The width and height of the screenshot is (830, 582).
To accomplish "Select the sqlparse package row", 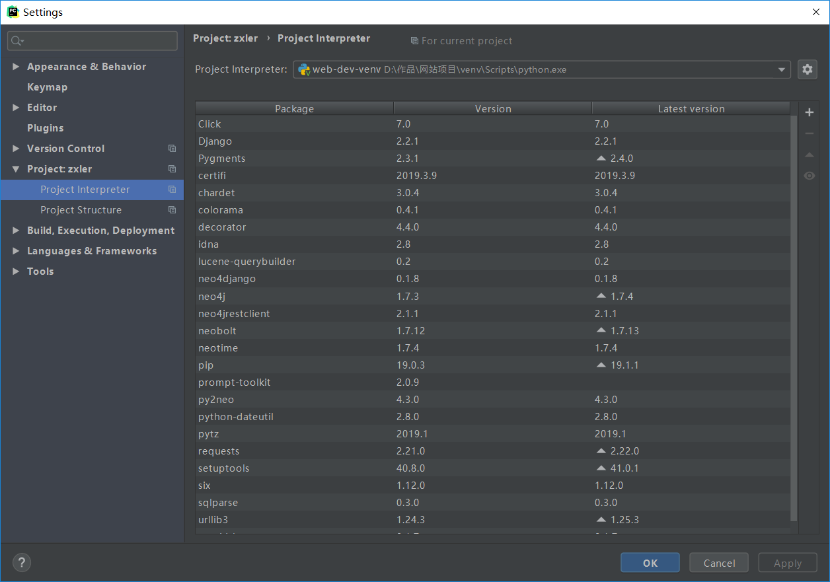I will pos(493,502).
